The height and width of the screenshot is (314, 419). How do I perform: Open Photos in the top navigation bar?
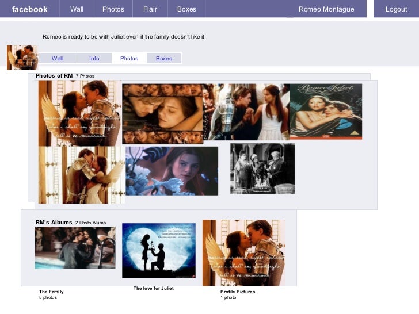pyautogui.click(x=113, y=9)
